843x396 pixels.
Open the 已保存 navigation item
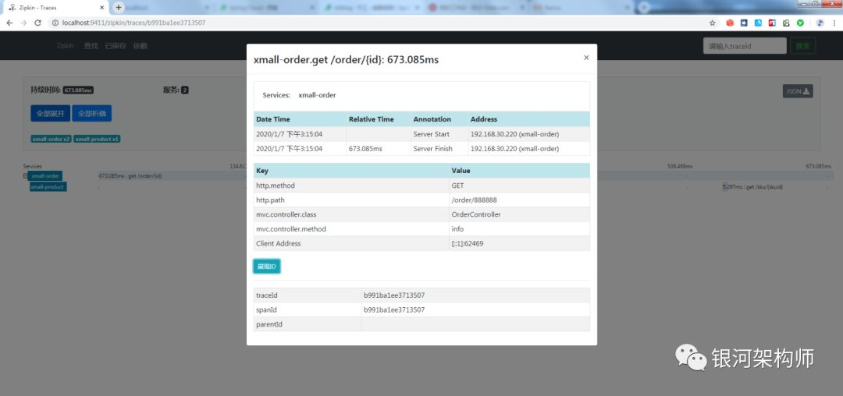pos(116,46)
